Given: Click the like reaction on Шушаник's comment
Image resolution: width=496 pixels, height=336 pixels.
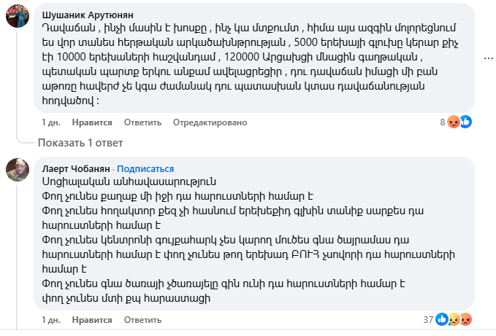Looking at the screenshot, I should 465,122.
